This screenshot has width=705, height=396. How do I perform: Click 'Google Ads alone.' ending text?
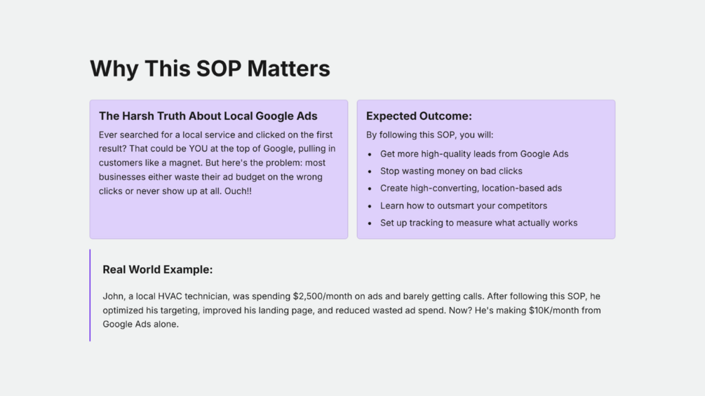[x=141, y=325]
